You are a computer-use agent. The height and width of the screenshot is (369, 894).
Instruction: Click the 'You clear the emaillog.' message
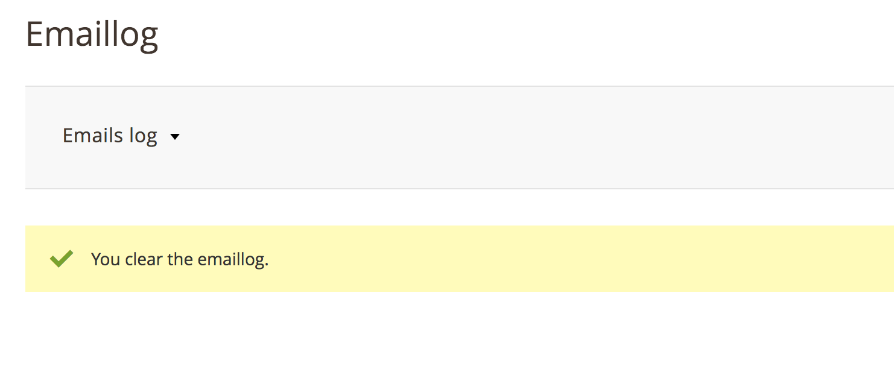tap(180, 259)
